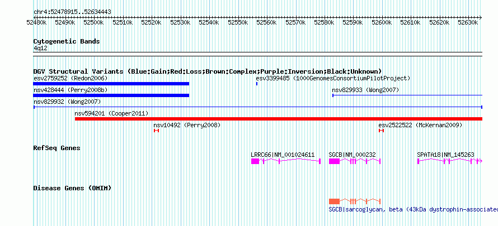
Task: Select the nsv428444 (Perry2008b) blue bar
Action: click(111, 95)
